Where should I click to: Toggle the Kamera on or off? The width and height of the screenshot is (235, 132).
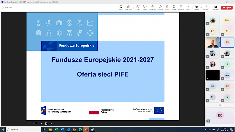point(197,8)
